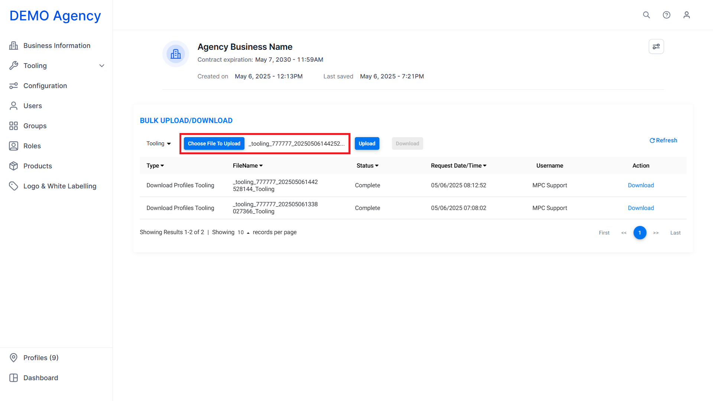Click the Business Information building icon
This screenshot has width=713, height=401.
pos(14,45)
